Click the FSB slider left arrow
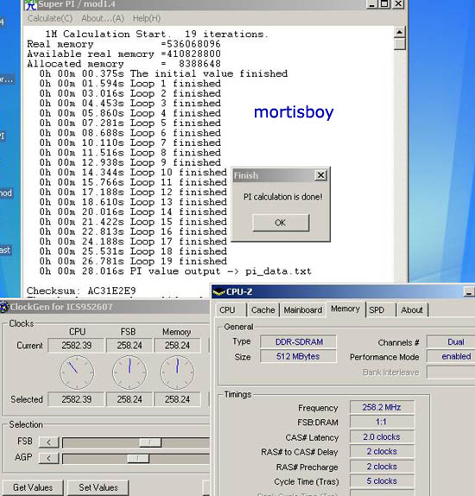This screenshot has height=496, width=475. point(48,442)
